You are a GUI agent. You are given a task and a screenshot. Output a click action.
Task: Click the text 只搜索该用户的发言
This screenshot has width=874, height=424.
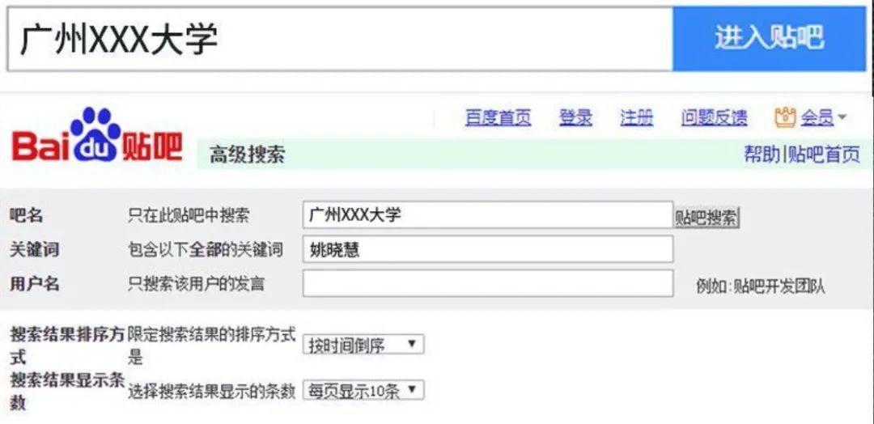point(196,283)
